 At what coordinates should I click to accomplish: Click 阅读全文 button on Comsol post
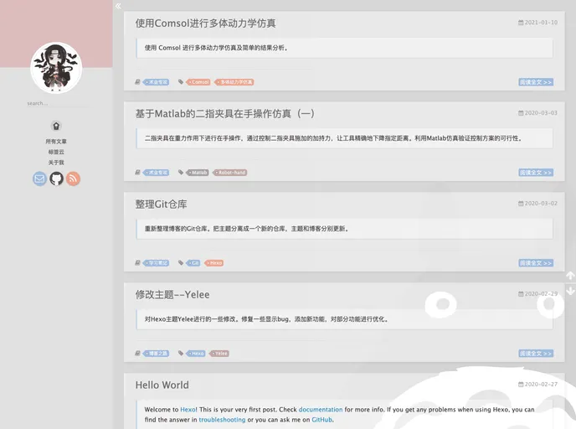[535, 82]
